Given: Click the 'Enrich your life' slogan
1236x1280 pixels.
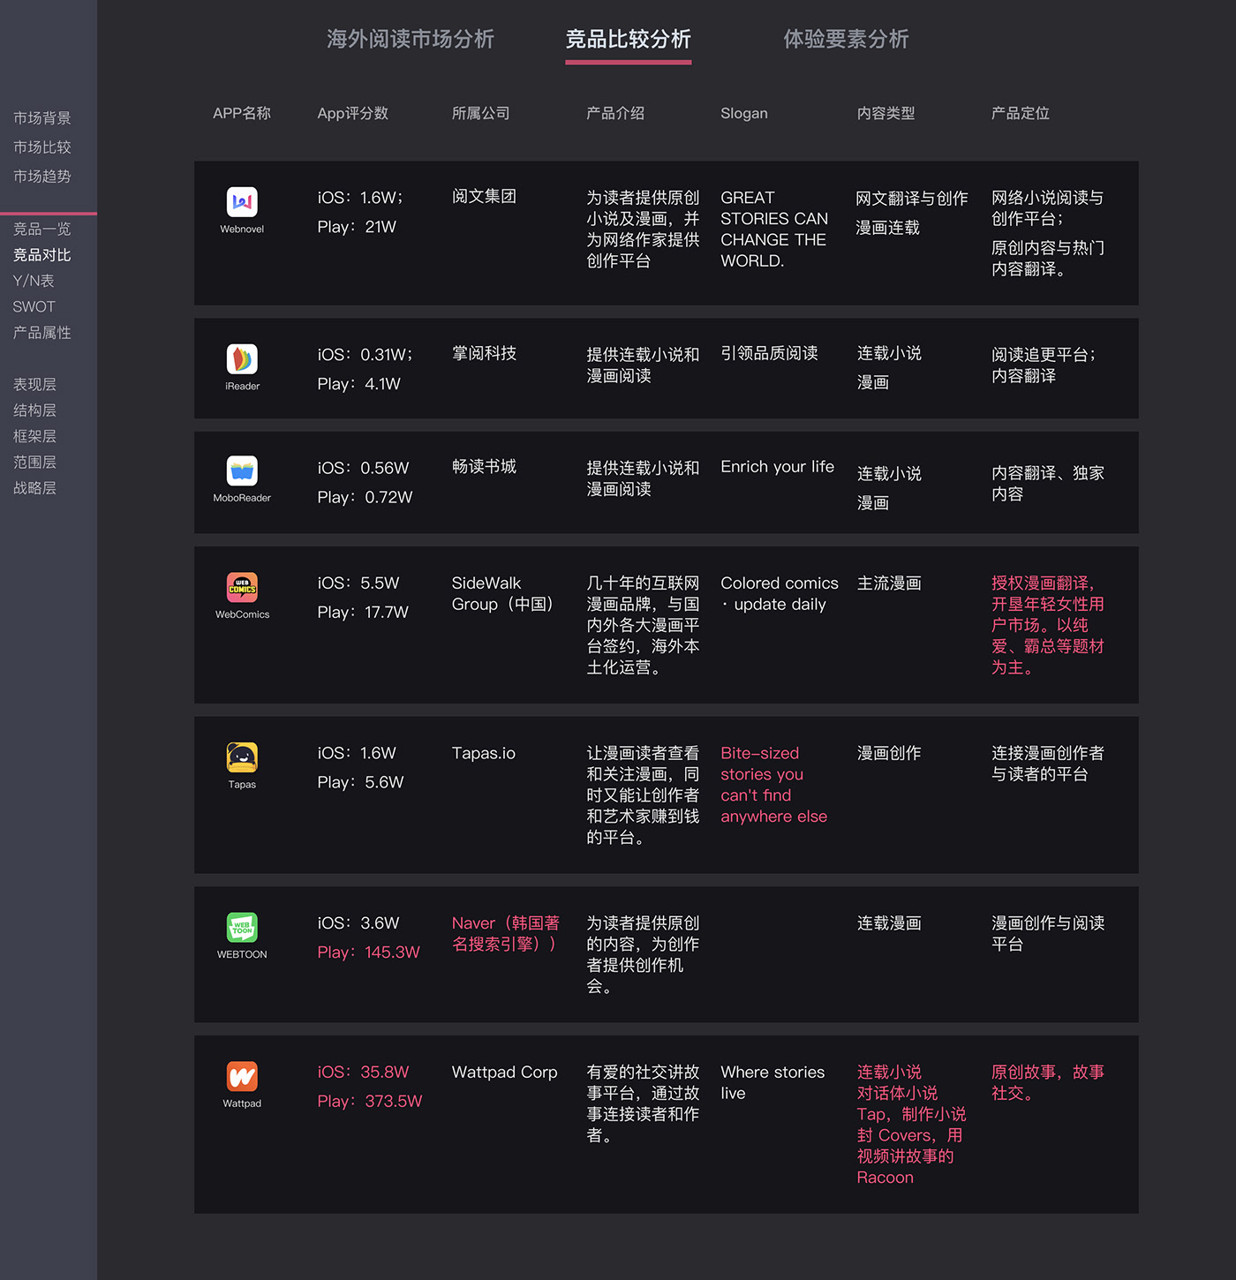Looking at the screenshot, I should pyautogui.click(x=777, y=466).
